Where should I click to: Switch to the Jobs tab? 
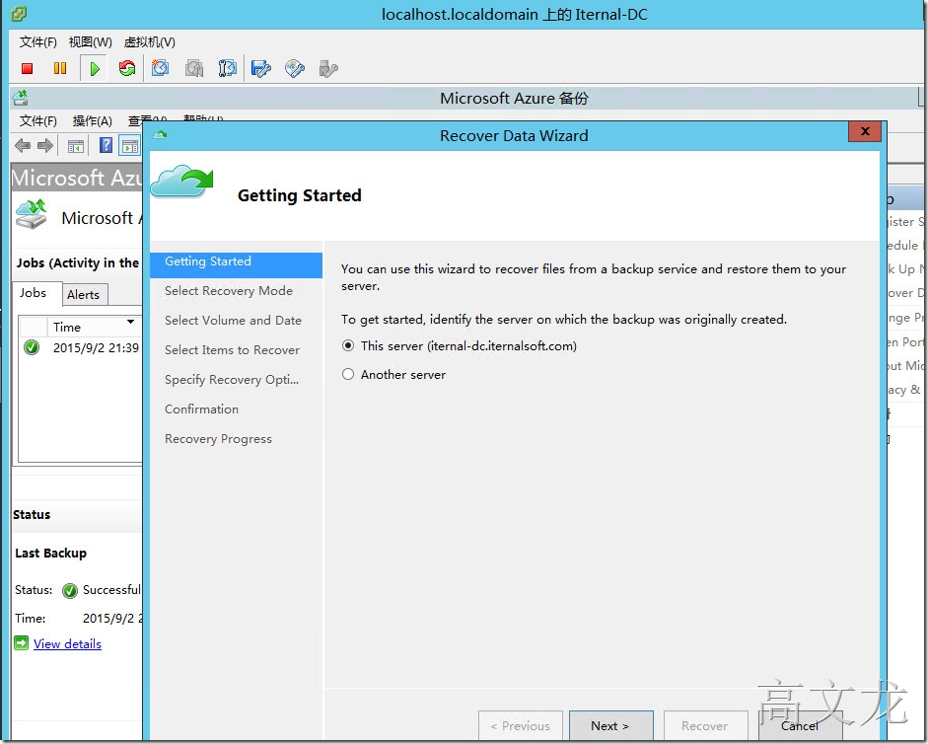[36, 293]
